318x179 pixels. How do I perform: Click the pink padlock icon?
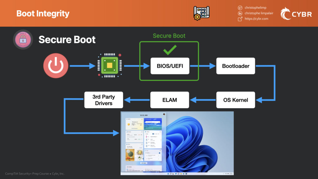(23, 39)
